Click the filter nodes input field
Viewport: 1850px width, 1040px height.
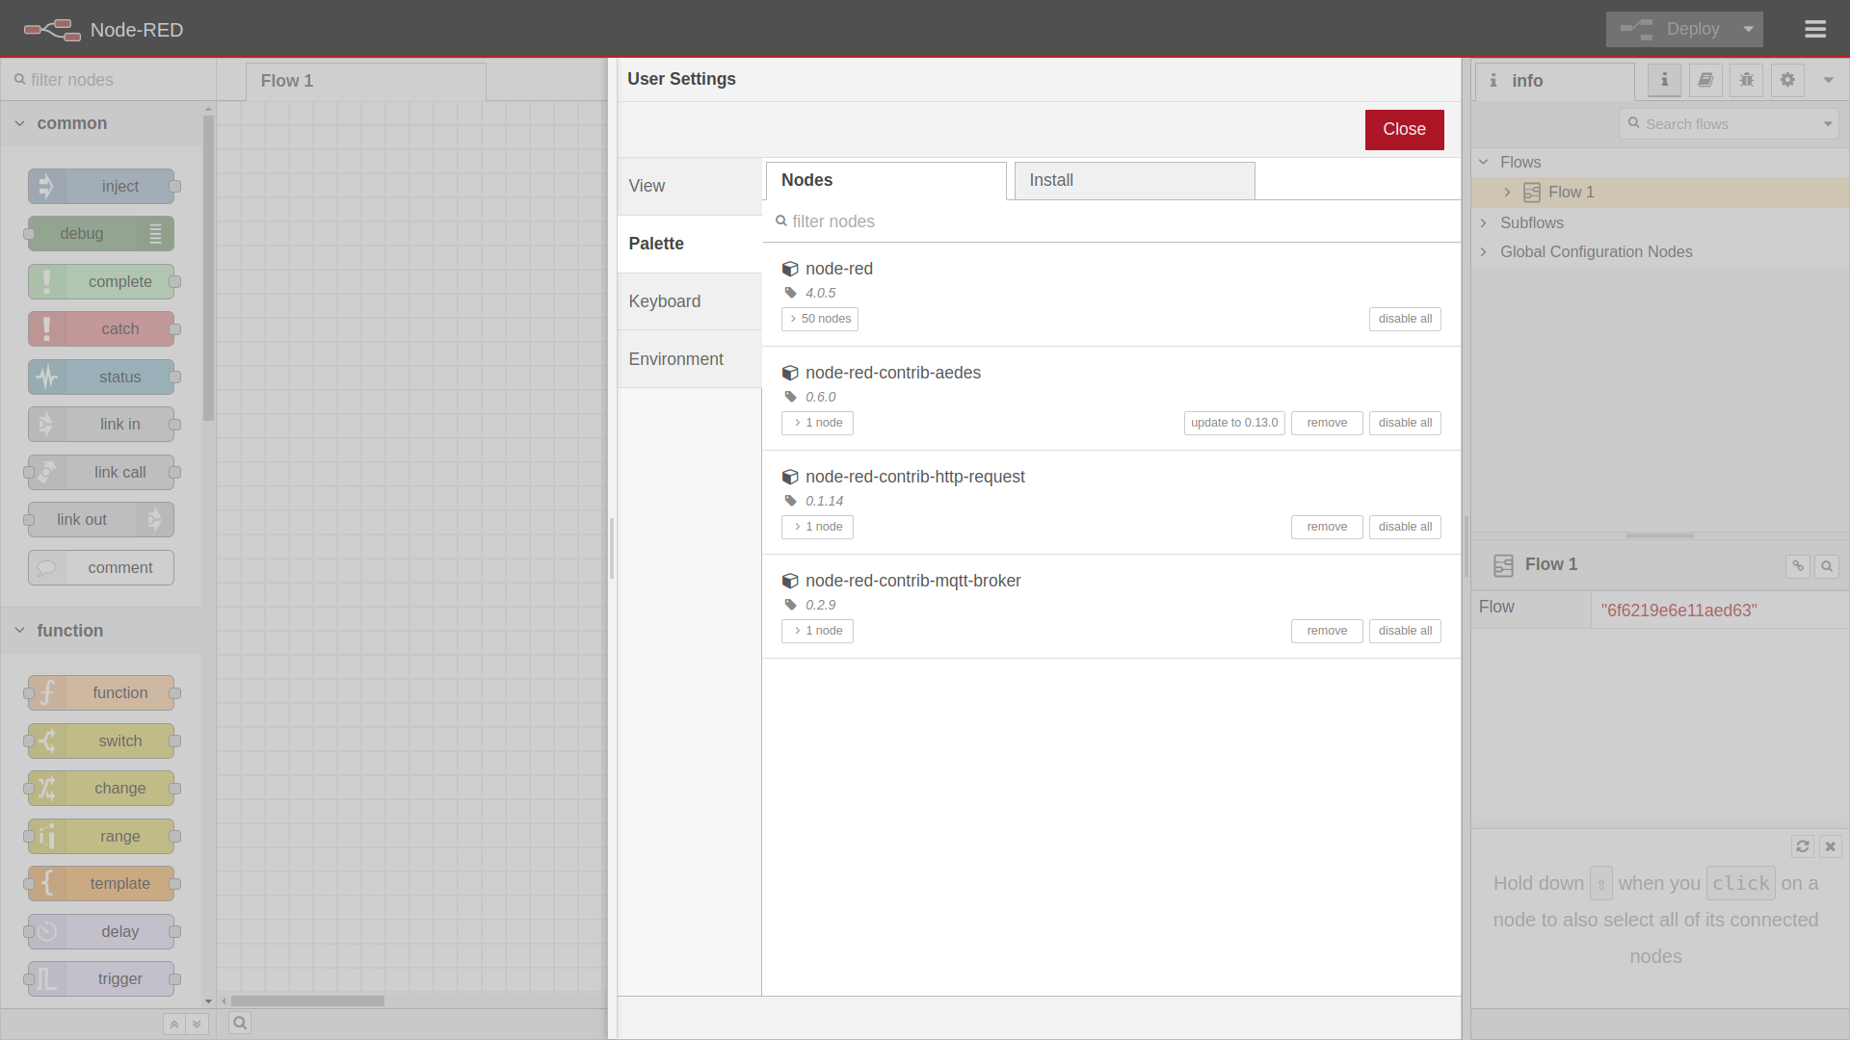pos(1112,221)
